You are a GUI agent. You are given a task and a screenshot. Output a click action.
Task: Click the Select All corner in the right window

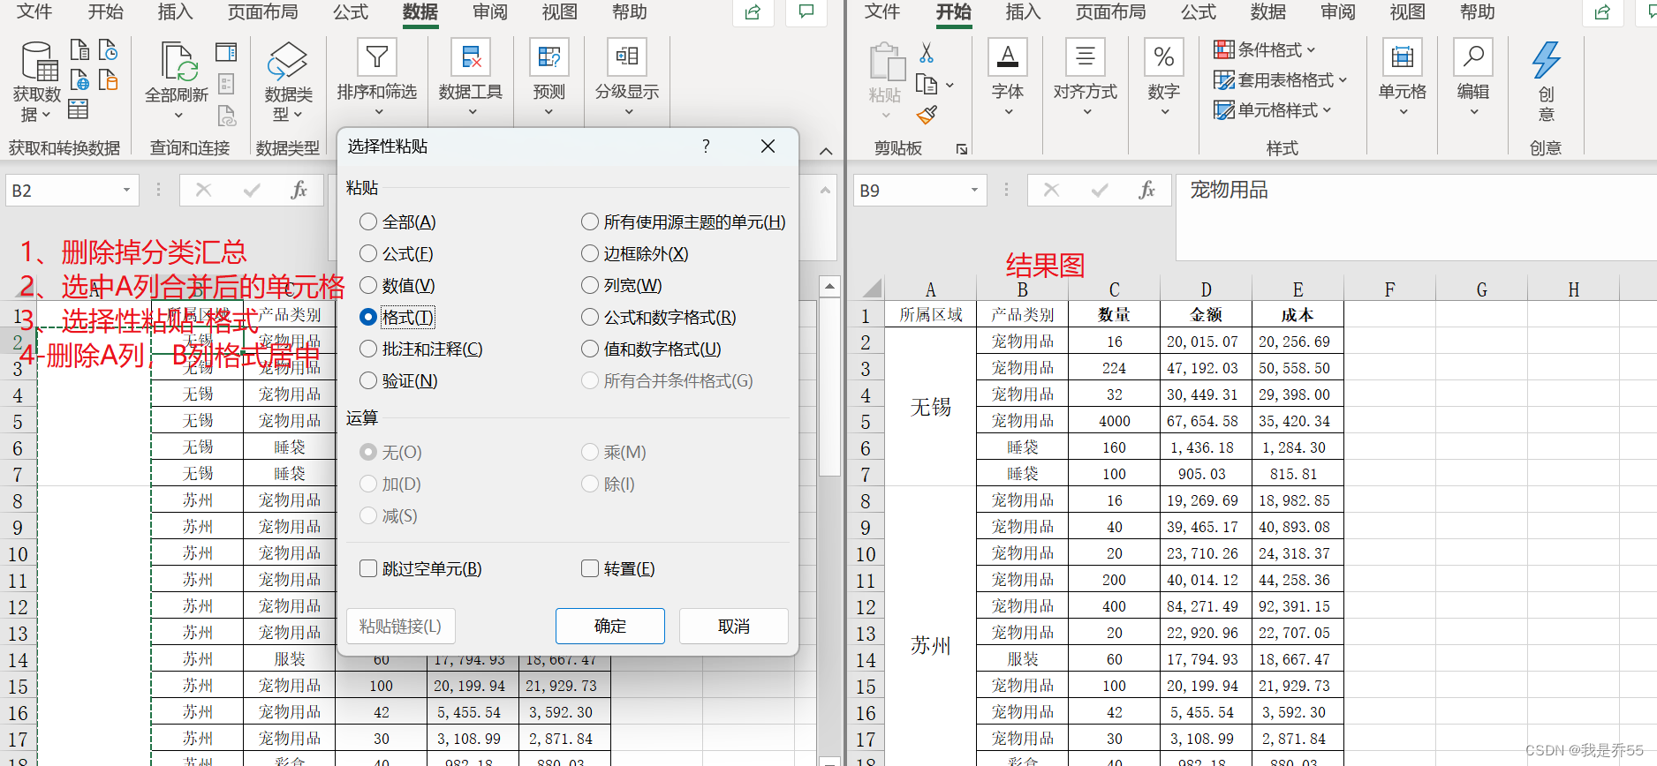pyautogui.click(x=872, y=289)
